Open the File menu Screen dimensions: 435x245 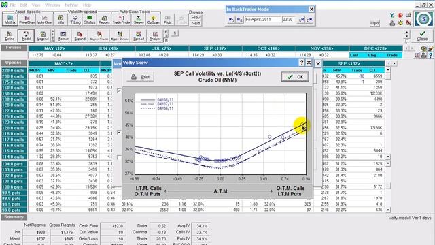point(13,5)
